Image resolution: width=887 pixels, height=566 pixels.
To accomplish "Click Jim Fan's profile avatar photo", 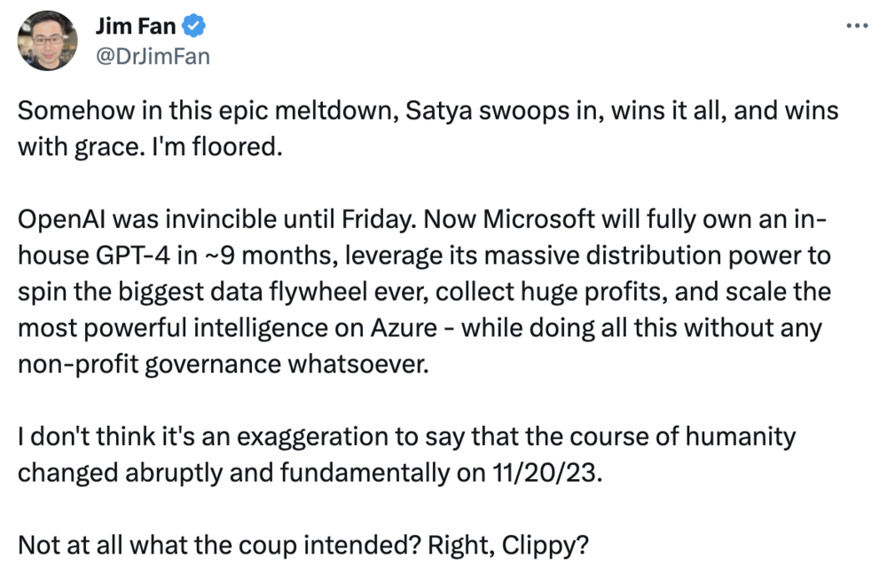I will pos(49,41).
